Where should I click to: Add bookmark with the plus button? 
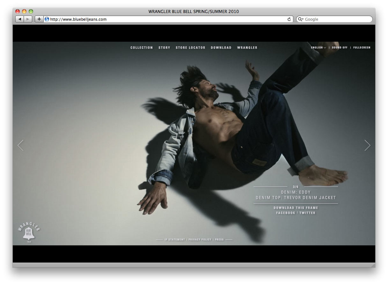point(39,19)
